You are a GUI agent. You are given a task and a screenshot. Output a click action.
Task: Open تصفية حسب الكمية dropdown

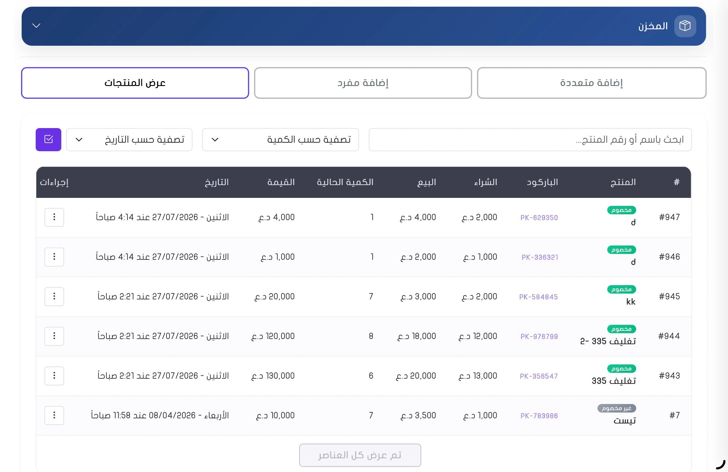(x=280, y=139)
